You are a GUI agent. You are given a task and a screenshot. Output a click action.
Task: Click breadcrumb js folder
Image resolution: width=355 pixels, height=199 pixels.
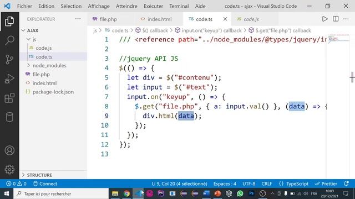coord(95,30)
